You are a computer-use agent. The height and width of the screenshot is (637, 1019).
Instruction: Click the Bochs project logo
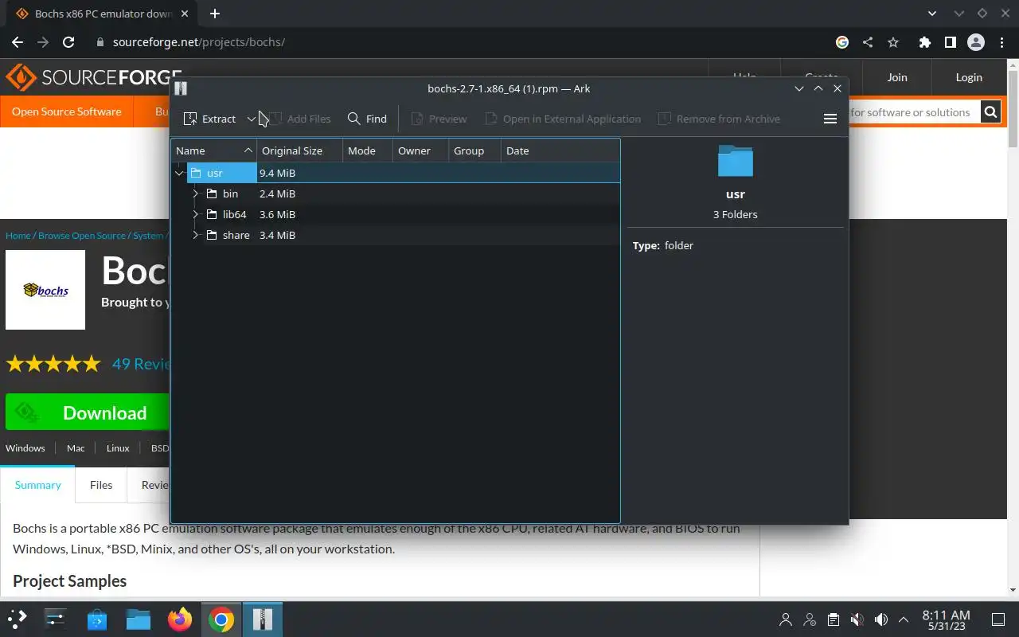tap(45, 290)
